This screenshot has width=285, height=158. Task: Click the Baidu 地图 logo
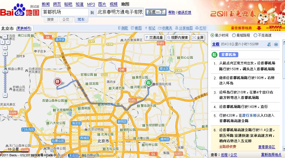20,10
